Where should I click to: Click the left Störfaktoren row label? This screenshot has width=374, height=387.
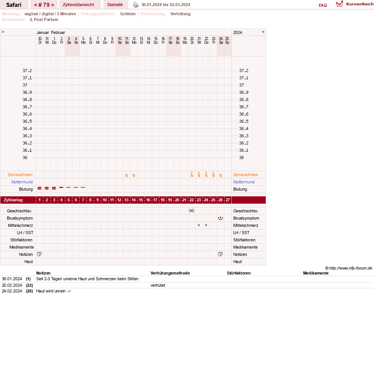pos(21,240)
